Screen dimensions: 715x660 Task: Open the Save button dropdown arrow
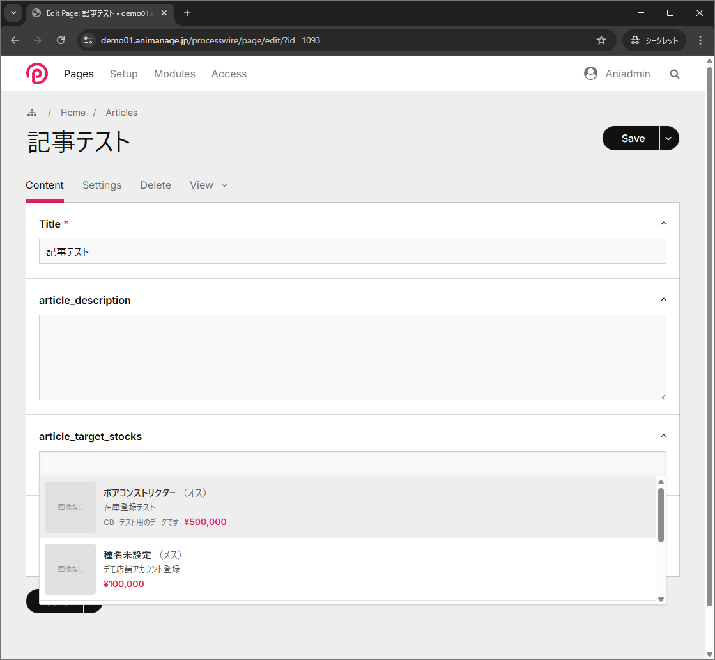(669, 138)
